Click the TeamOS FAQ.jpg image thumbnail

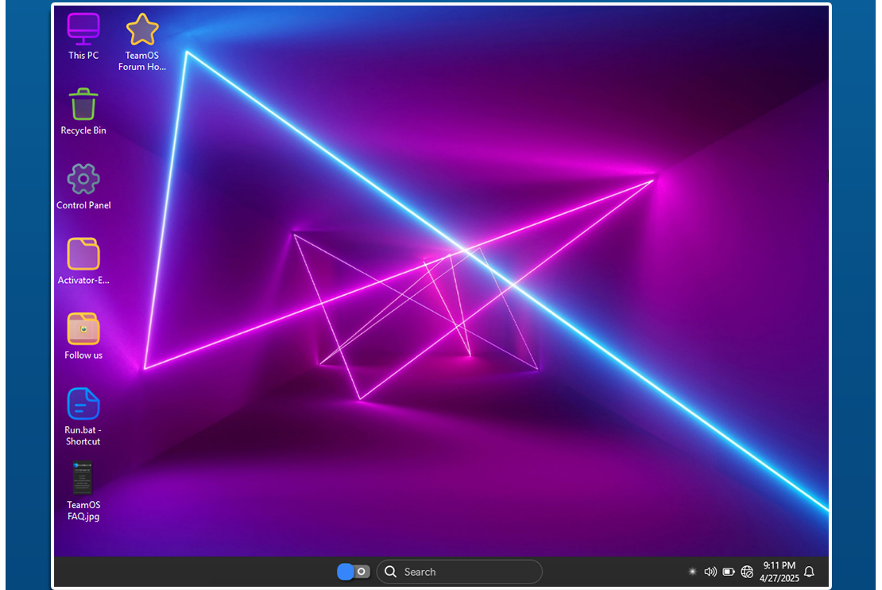pyautogui.click(x=83, y=479)
